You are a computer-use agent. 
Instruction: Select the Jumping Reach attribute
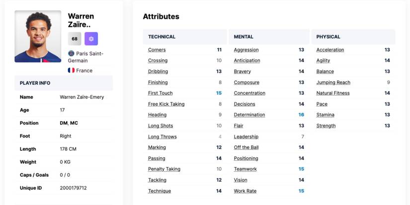pos(333,82)
